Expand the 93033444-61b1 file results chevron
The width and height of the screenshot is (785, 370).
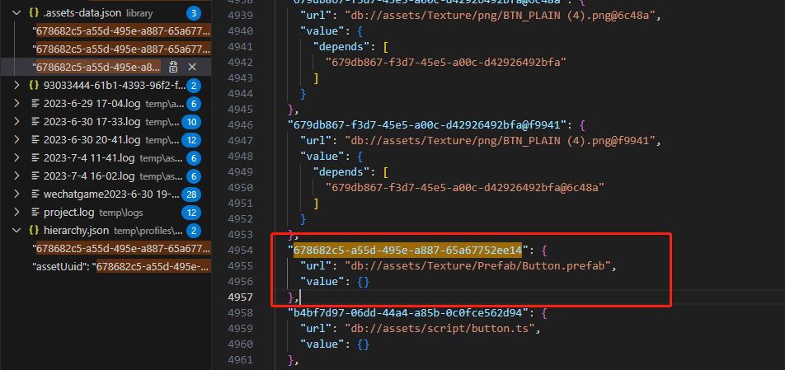click(17, 86)
